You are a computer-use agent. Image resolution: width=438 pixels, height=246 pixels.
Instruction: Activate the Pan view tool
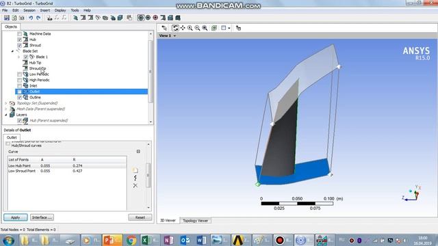(x=183, y=28)
